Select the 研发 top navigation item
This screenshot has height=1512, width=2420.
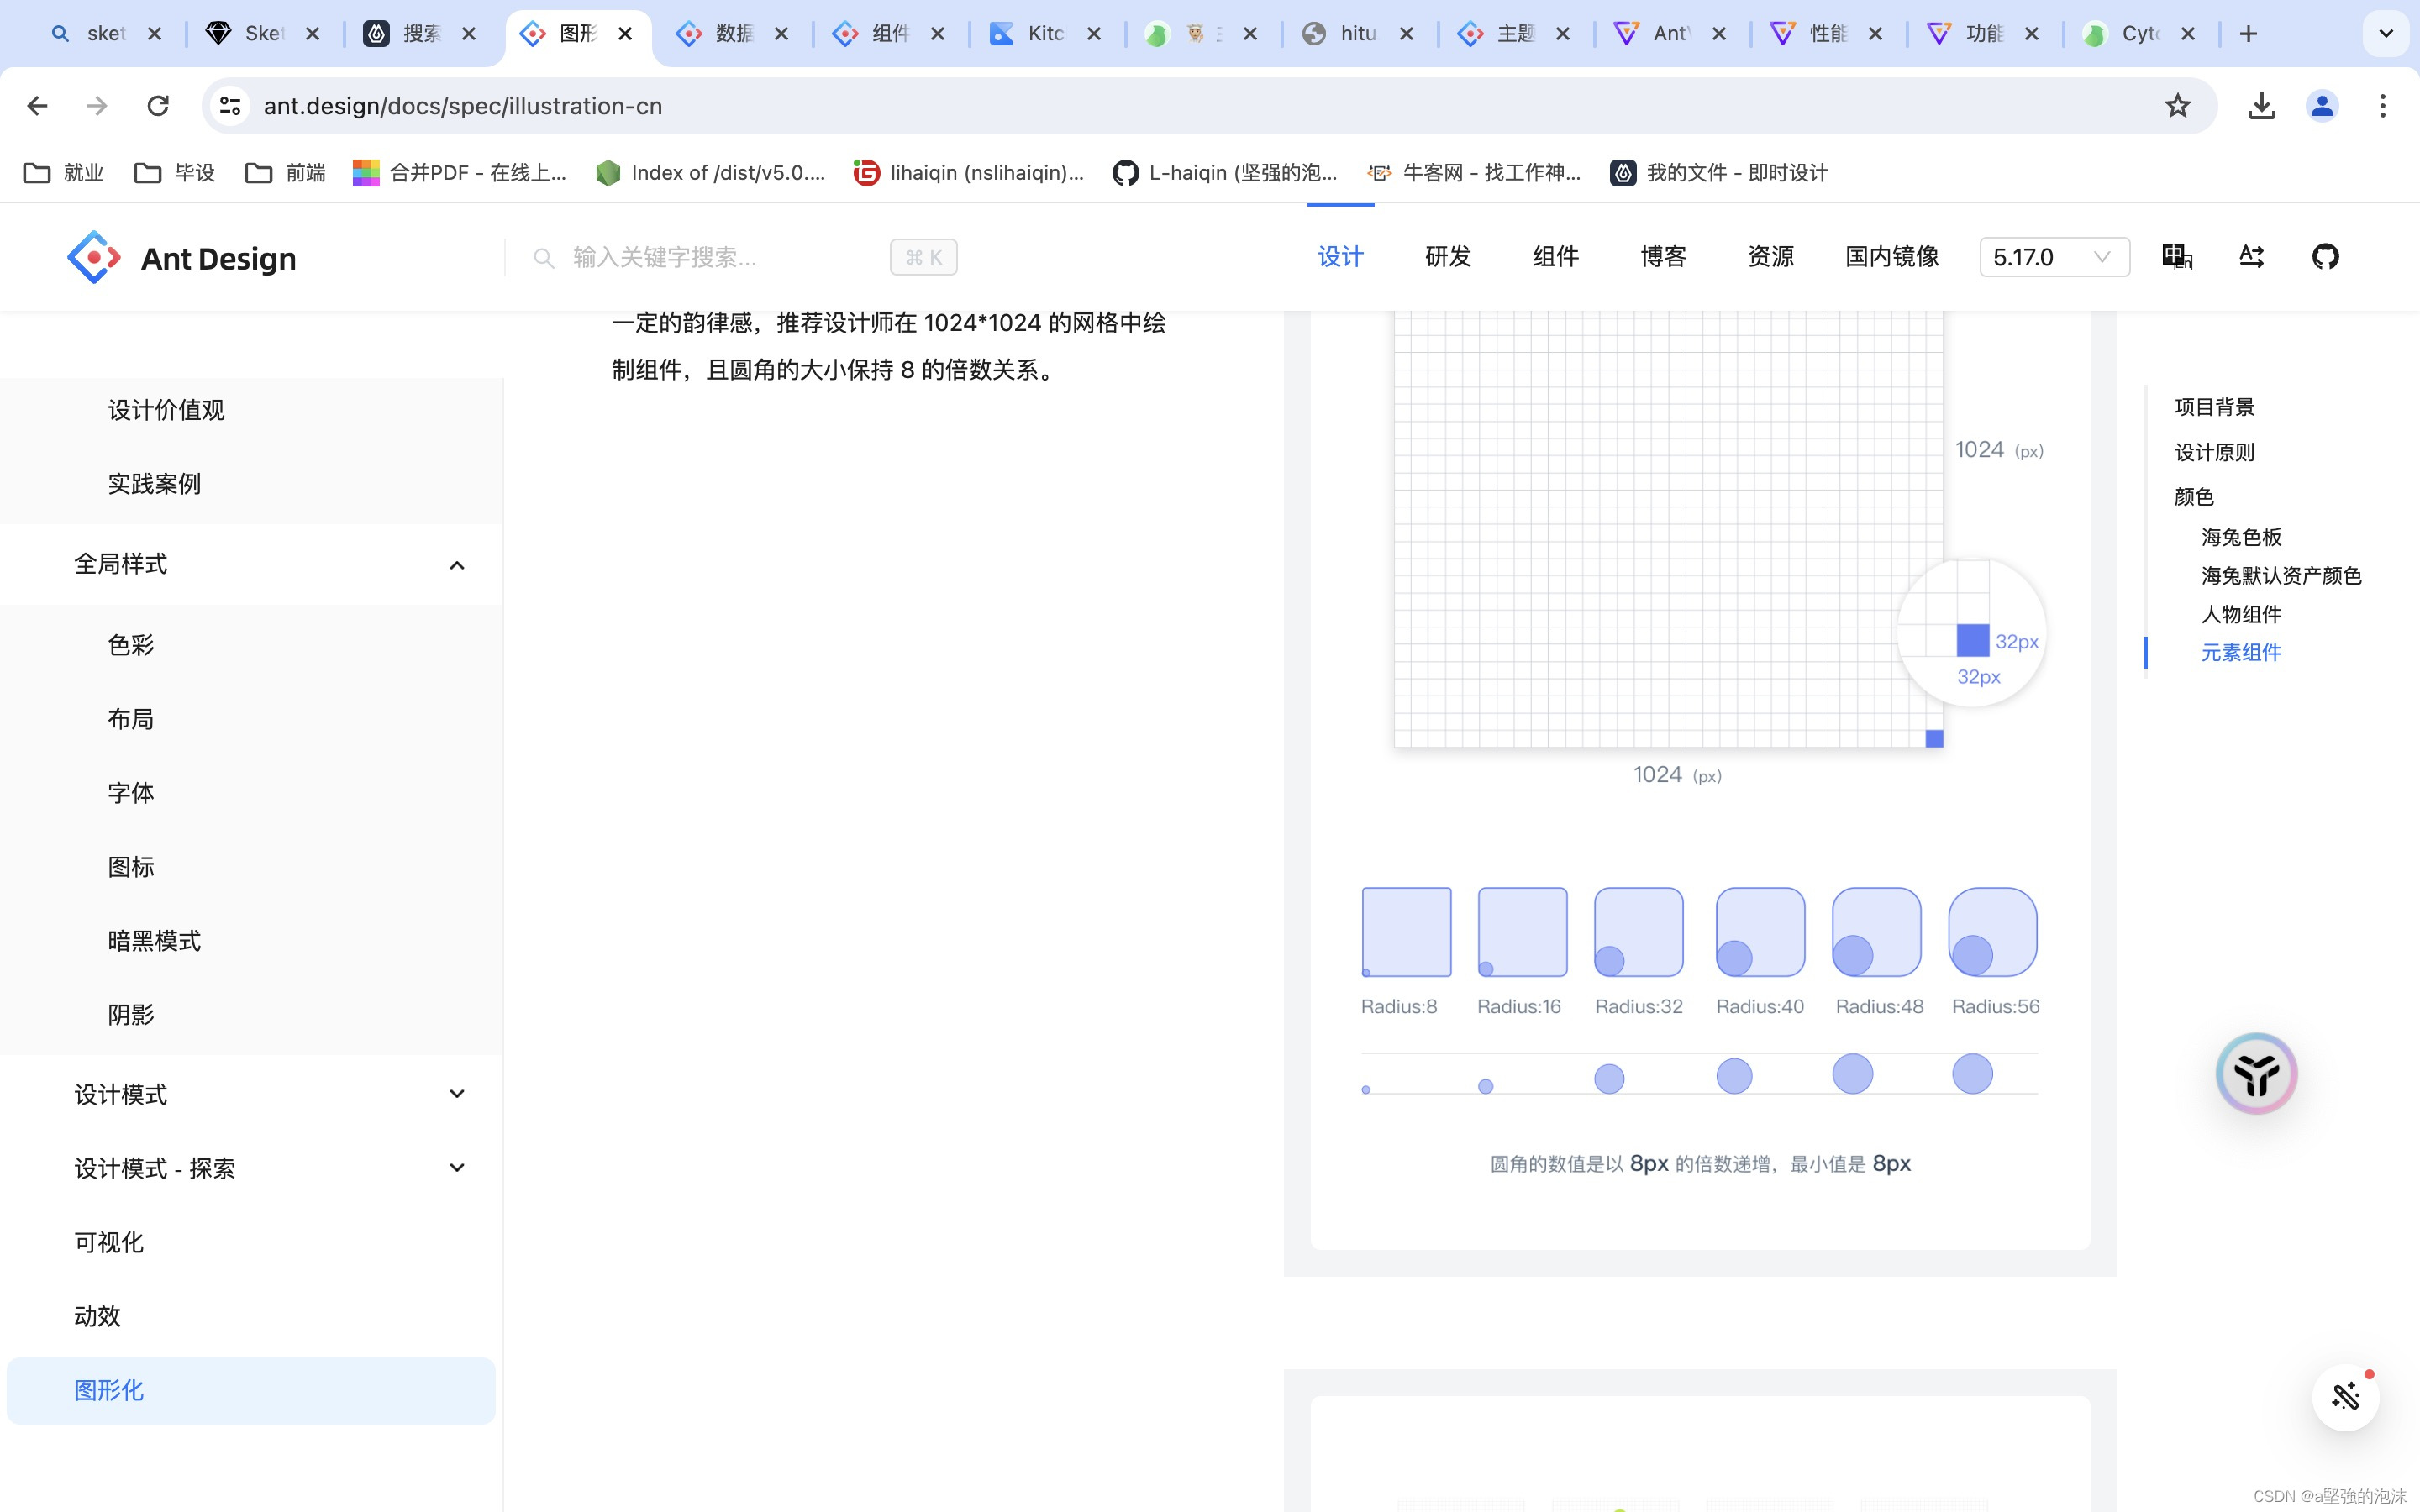coord(1448,257)
